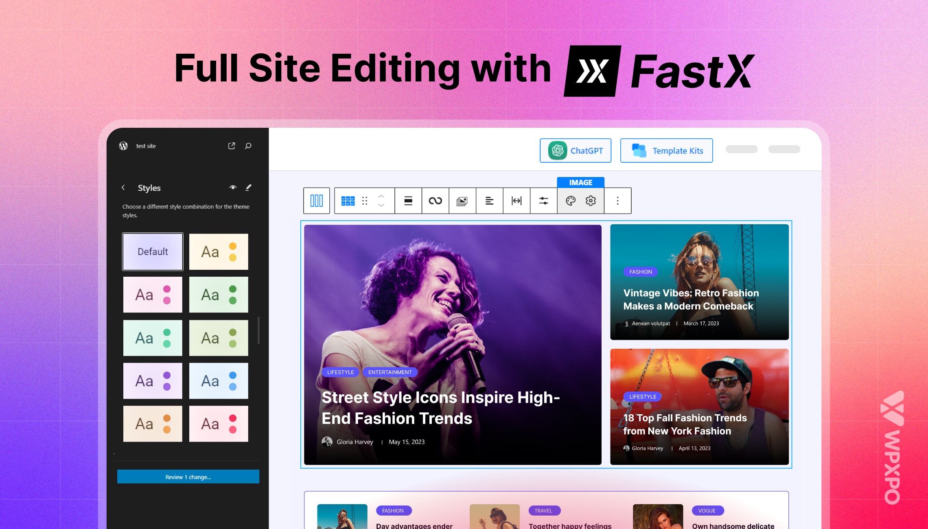Image resolution: width=928 pixels, height=529 pixels.
Task: Click the thumbnail beside 'Own handsome delicate'
Action: 658,516
